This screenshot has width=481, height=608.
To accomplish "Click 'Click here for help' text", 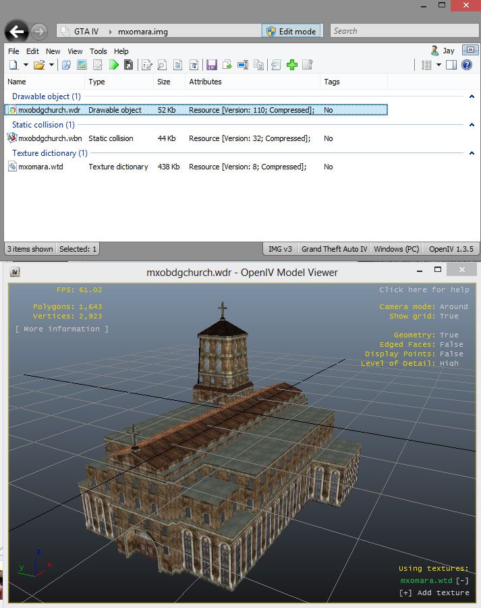I will point(424,289).
